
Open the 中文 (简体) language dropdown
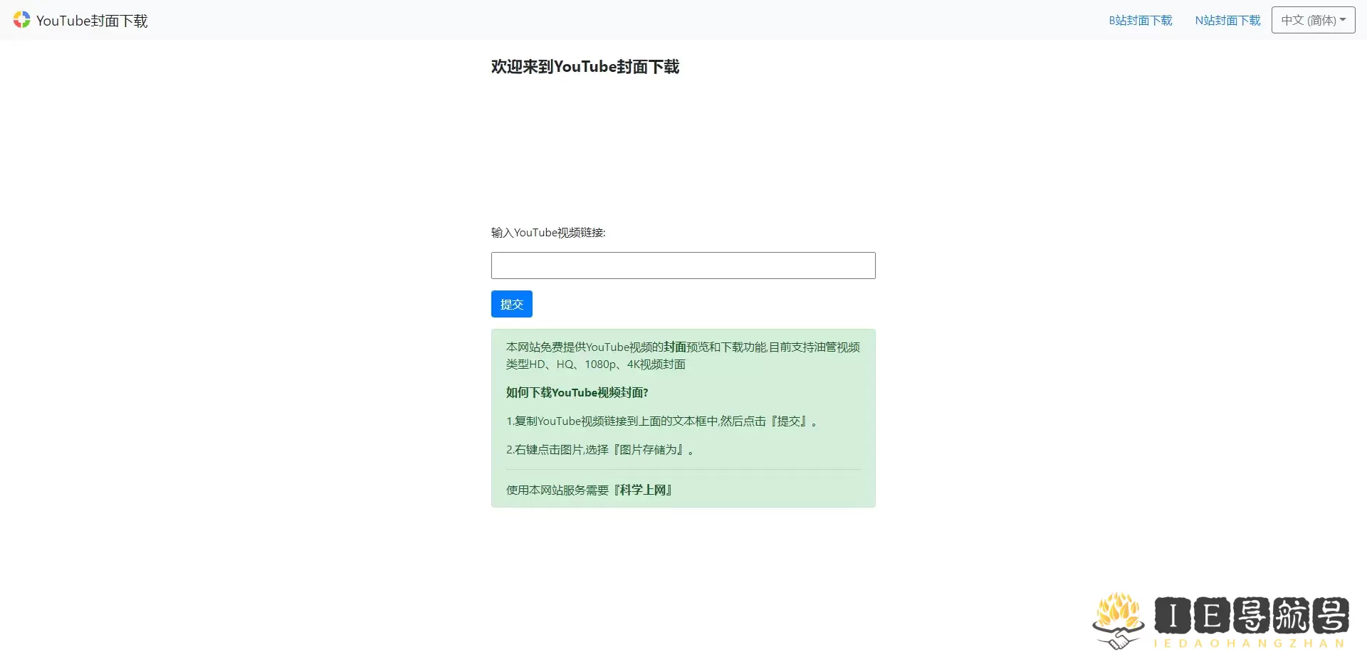coord(1312,20)
